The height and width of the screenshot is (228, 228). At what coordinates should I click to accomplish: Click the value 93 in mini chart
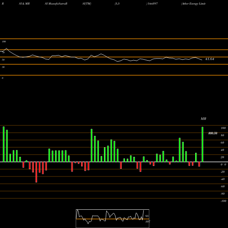tap(147, 216)
